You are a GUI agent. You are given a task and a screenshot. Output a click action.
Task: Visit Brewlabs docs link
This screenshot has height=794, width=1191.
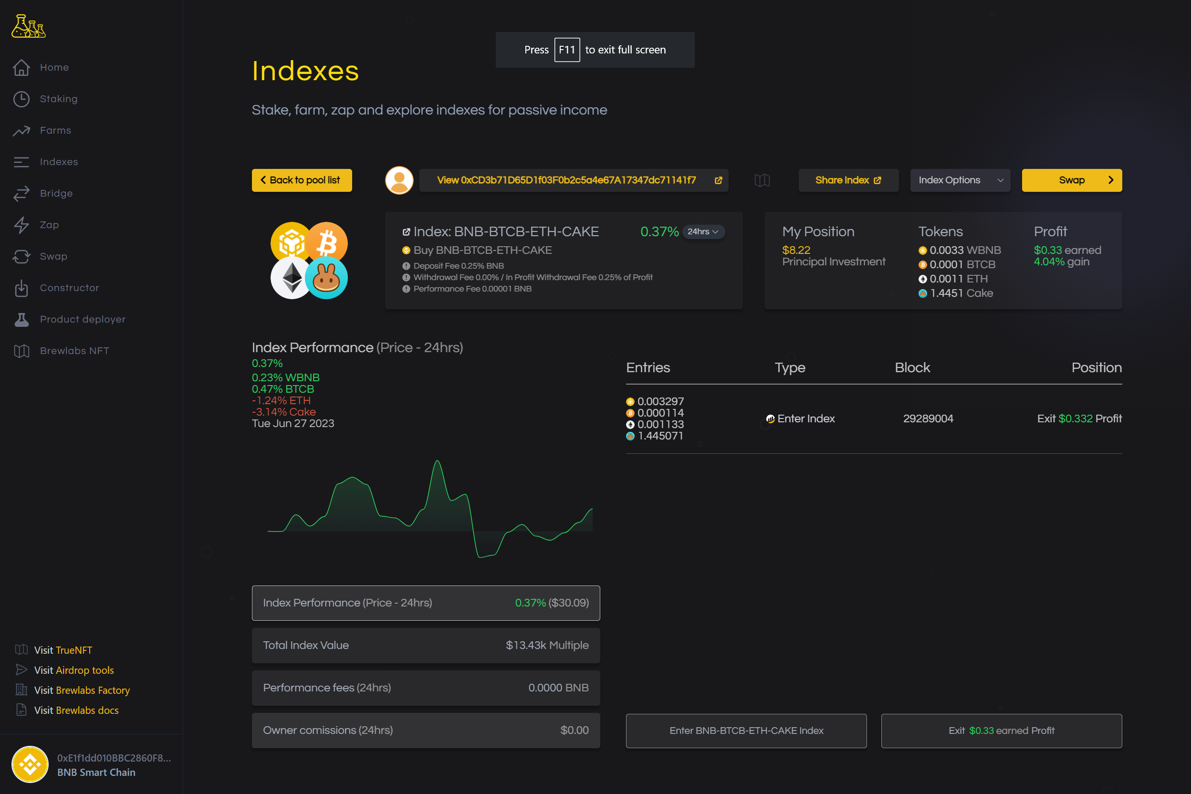(76, 710)
